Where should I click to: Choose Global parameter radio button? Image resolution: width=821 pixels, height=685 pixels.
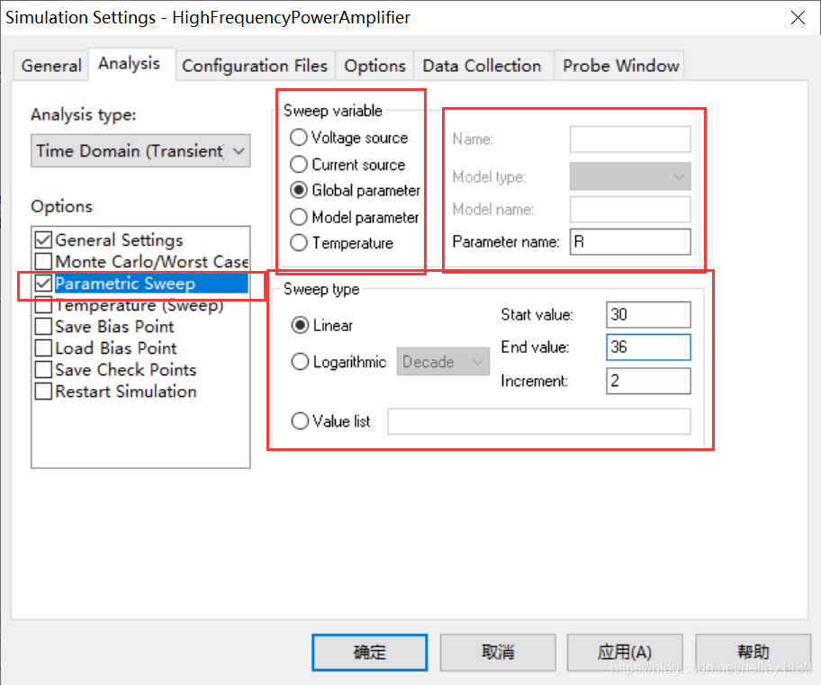[299, 190]
